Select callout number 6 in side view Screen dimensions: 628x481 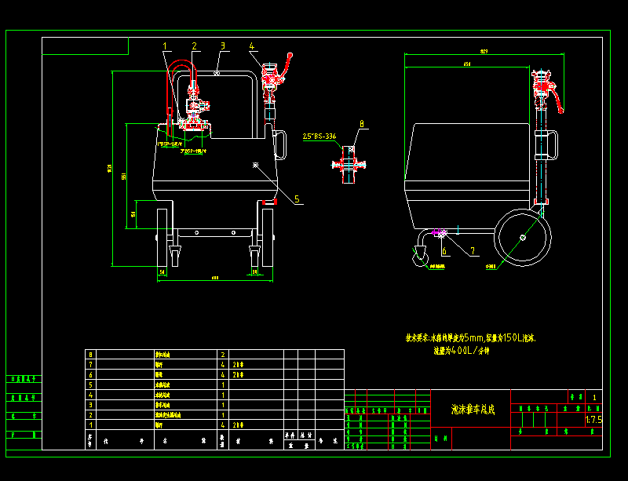click(444, 251)
